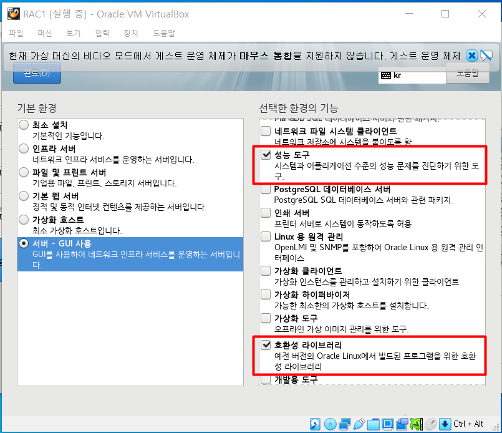Click the gray 도움말 button in installer
Viewport: 502px width, 433px height.
pos(468,73)
